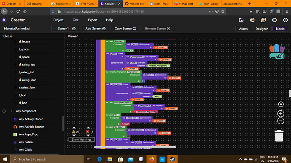Screen dimensions: 291x163
Task: Click the Kodular logo icon
Action: pos(4,20)
